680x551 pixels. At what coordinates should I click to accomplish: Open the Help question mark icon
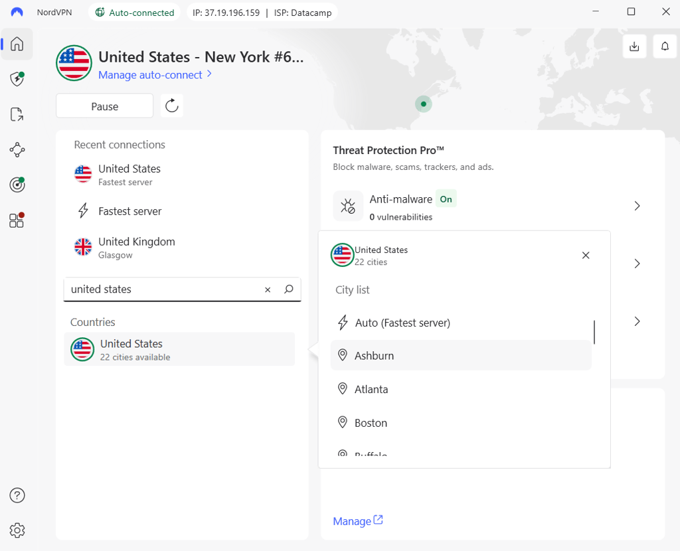tap(17, 495)
